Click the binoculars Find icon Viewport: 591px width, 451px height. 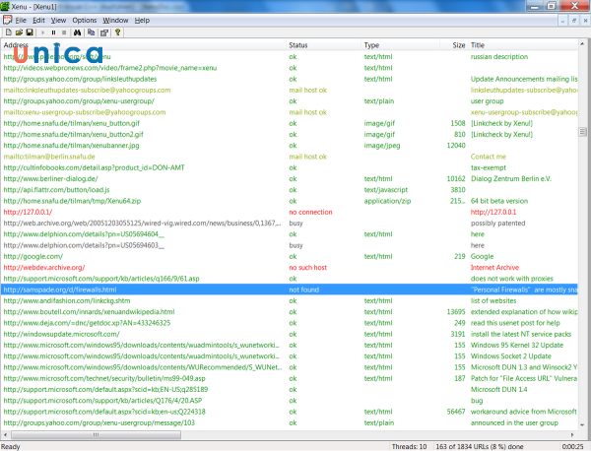[77, 32]
